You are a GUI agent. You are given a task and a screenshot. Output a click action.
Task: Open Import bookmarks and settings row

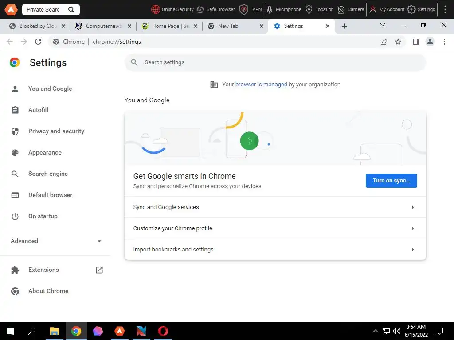tap(275, 249)
